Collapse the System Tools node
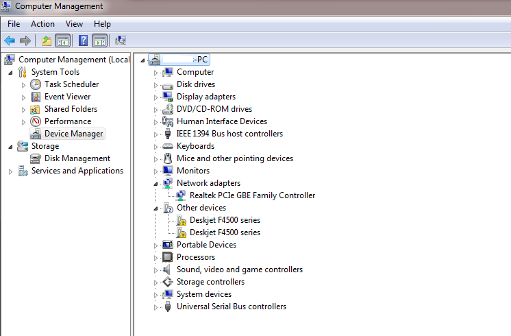The width and height of the screenshot is (511, 336). coord(10,73)
